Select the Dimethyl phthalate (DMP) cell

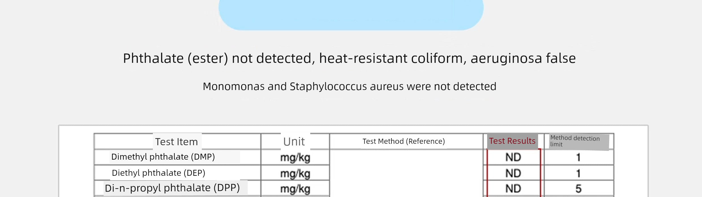click(163, 157)
